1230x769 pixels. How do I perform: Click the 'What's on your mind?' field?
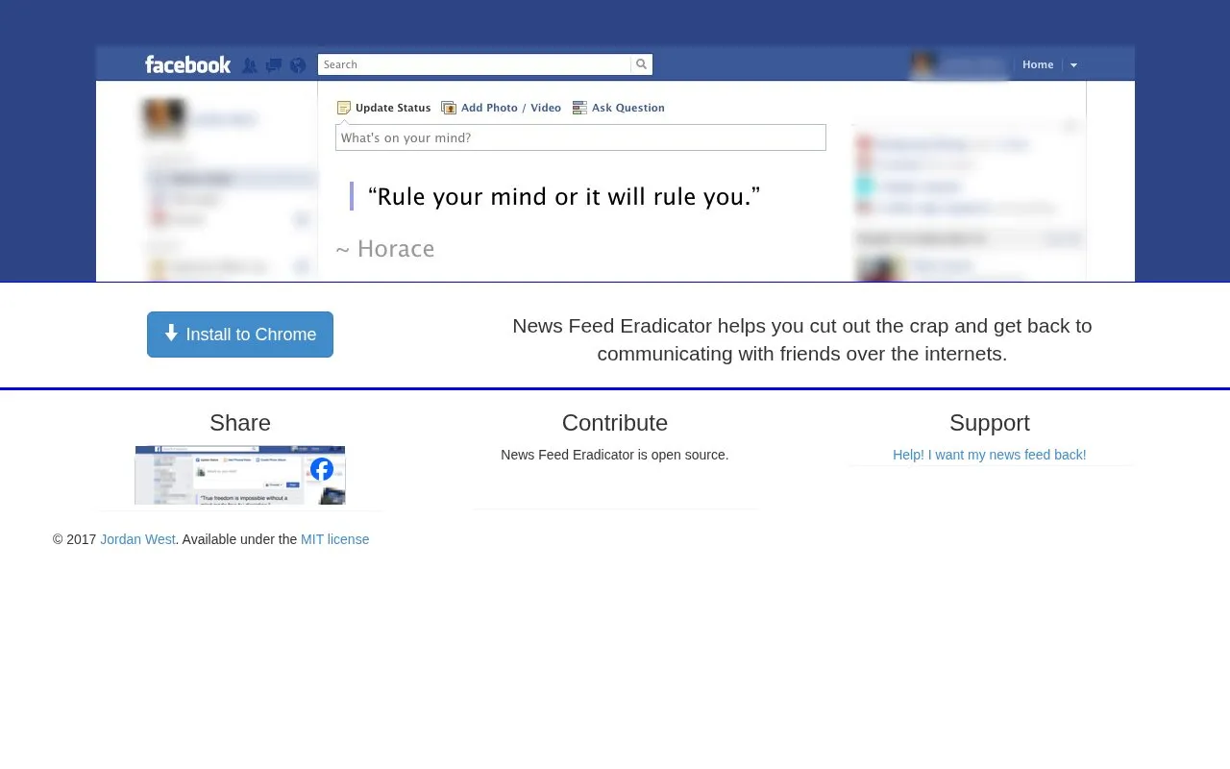tap(580, 137)
